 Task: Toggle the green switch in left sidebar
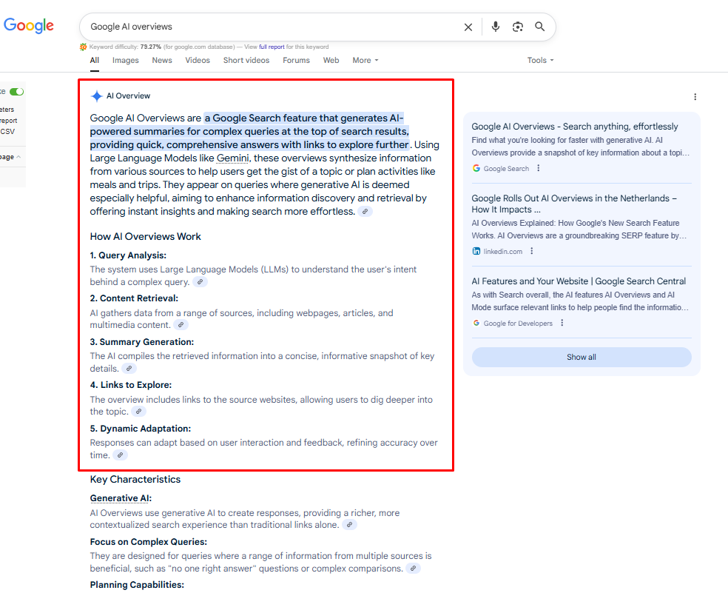click(x=16, y=92)
